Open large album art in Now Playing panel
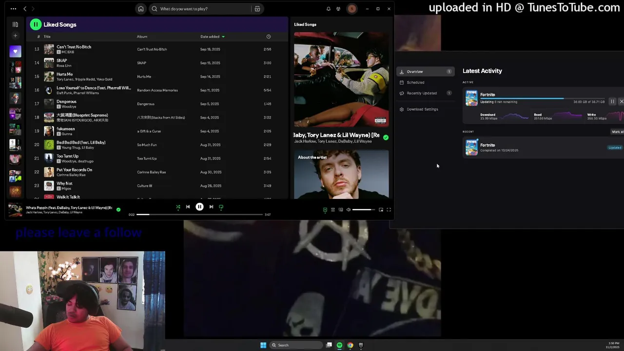 click(x=341, y=79)
